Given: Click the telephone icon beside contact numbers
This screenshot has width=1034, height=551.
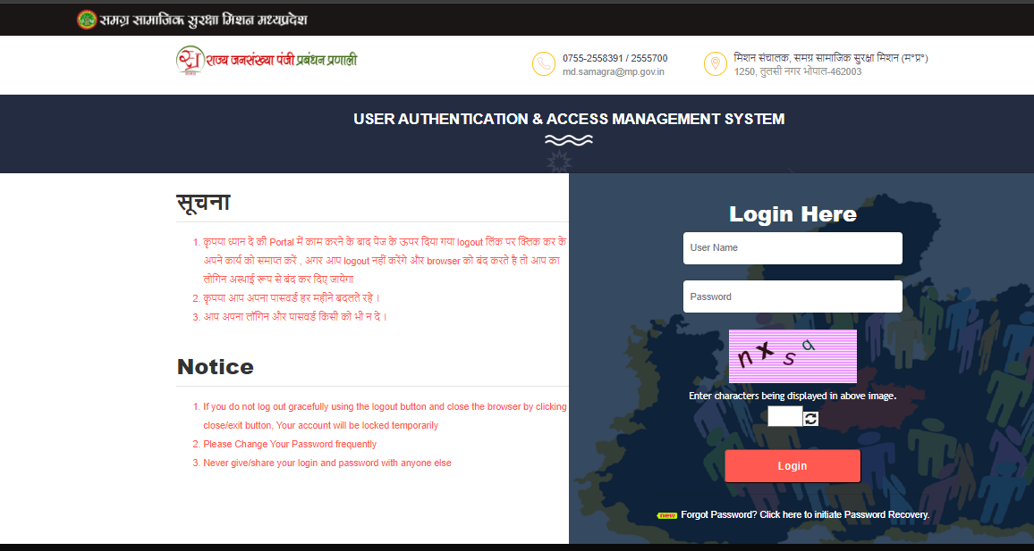Looking at the screenshot, I should pos(544,64).
